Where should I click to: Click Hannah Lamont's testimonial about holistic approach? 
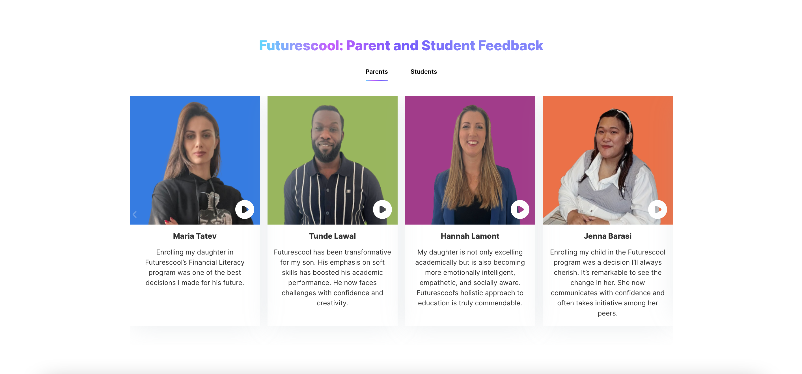(470, 277)
